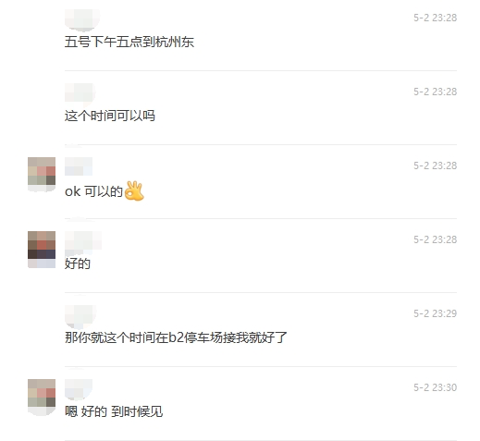Click blurred sender name above 'ok 可以的'
Image resolution: width=480 pixels, height=441 pixels.
tap(79, 166)
